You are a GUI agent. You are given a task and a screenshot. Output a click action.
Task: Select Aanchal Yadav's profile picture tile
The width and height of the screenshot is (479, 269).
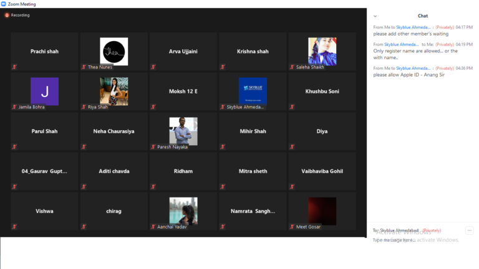pos(183,210)
